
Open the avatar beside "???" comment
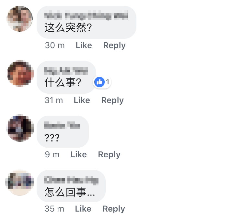[x=20, y=128]
